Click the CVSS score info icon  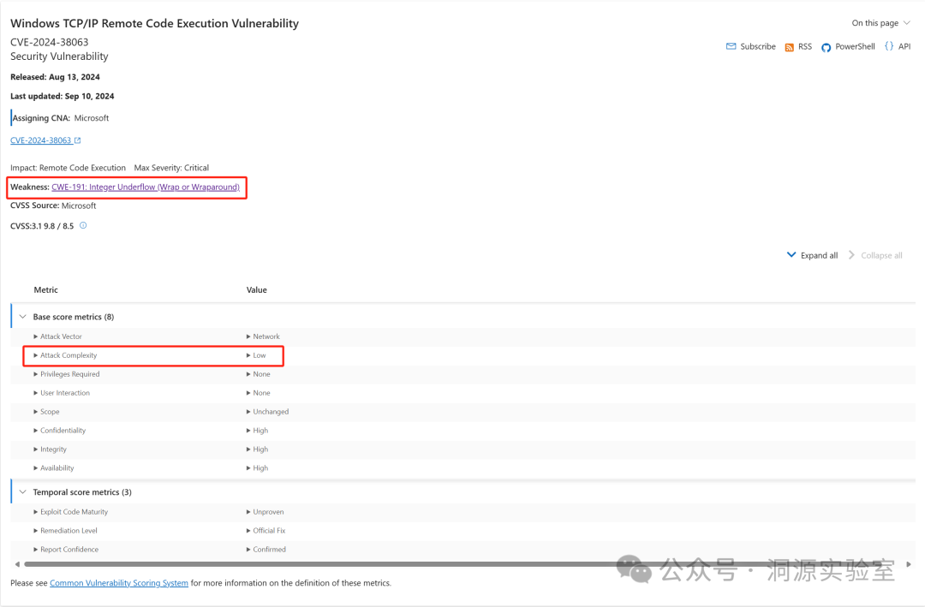[83, 226]
